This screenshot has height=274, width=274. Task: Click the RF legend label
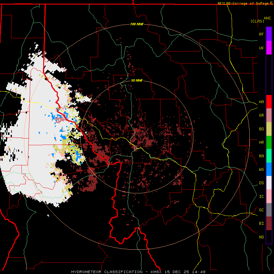click(x=261, y=34)
